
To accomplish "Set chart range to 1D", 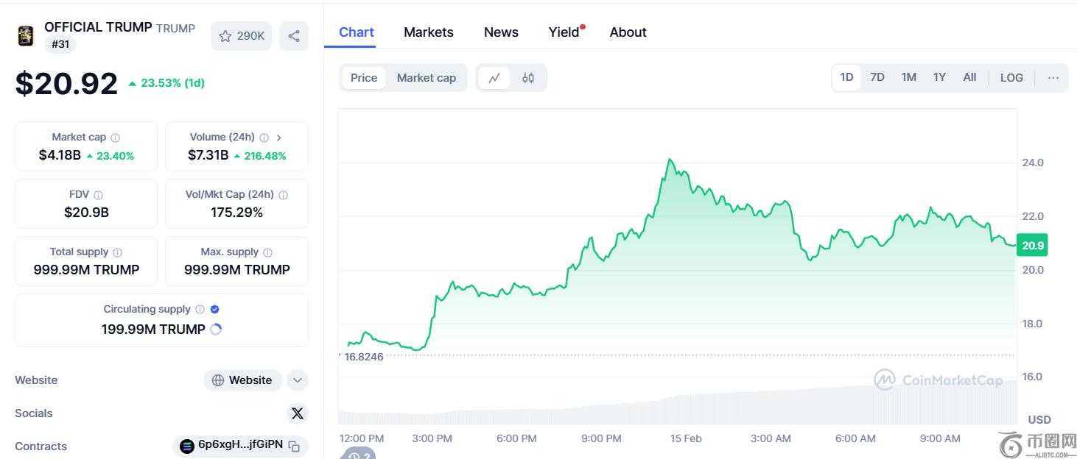I will point(847,77).
